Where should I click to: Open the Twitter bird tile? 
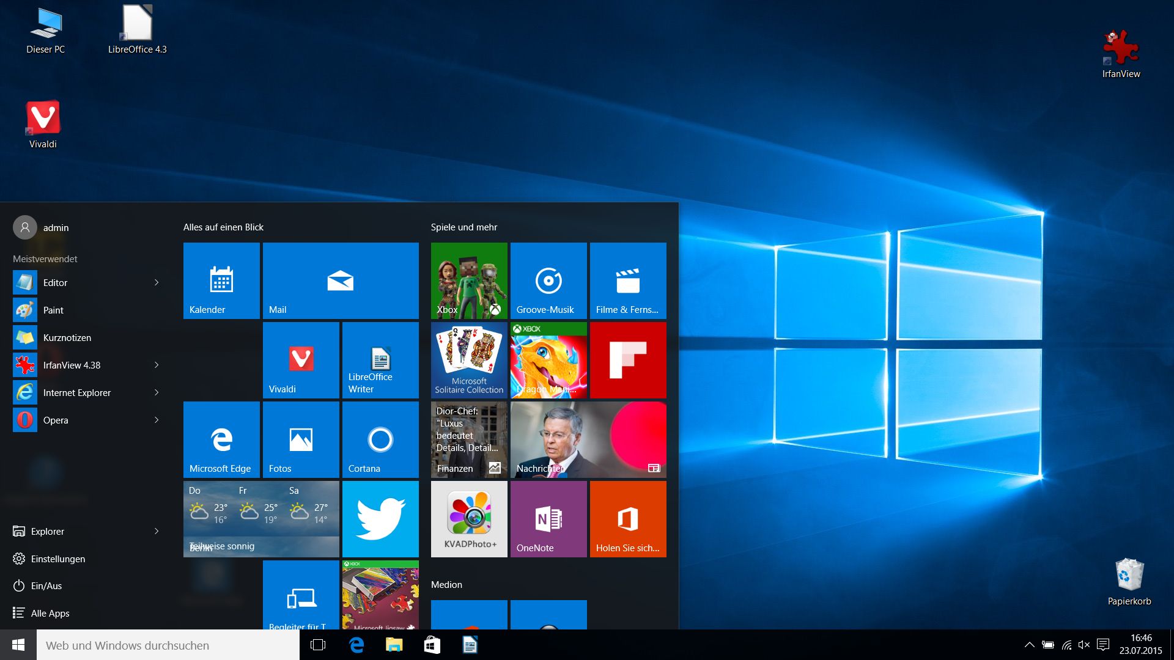380,519
